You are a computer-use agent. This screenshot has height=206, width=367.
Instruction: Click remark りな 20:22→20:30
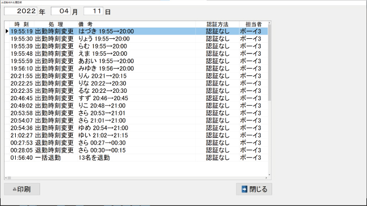click(102, 83)
